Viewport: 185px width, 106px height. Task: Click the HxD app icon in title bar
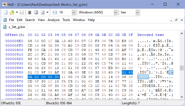[x=5, y=4]
